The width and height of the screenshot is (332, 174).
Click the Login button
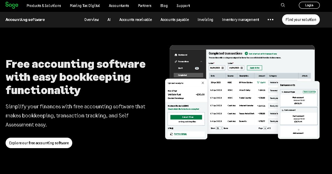[x=309, y=5]
